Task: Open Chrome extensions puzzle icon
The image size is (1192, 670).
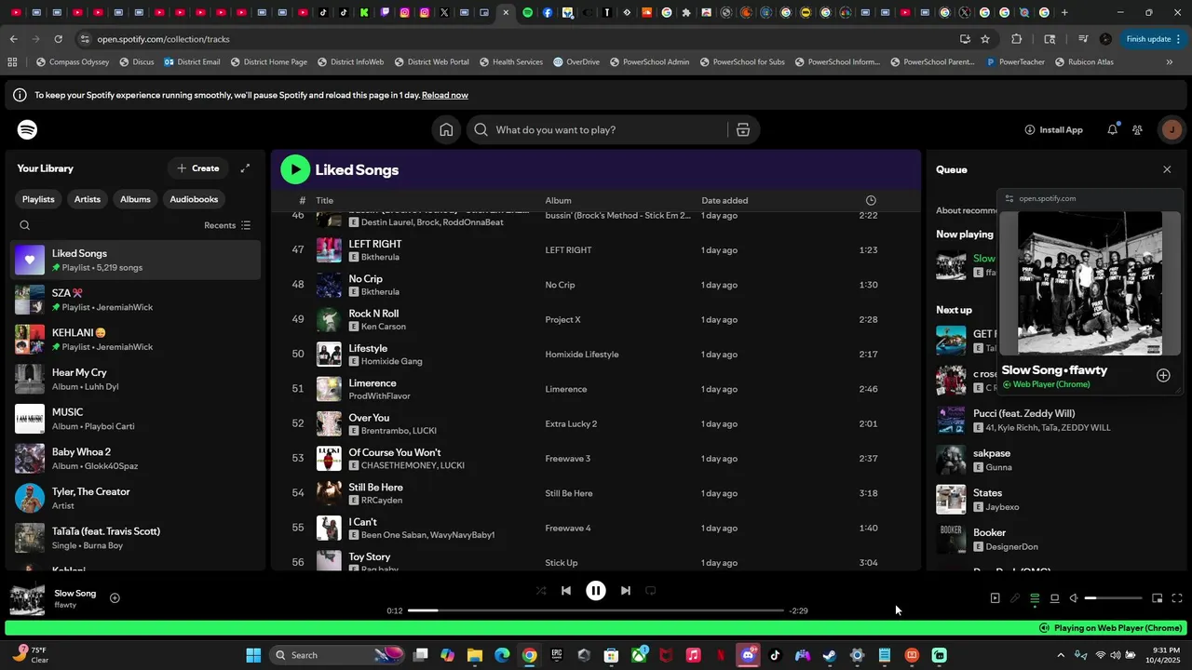Action: click(1016, 39)
